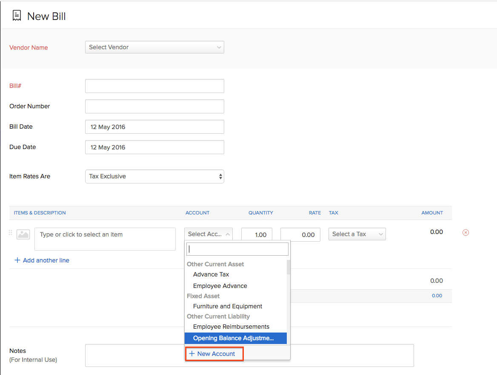Click the stepper arrows on Item Rates Are
Image resolution: width=497 pixels, height=375 pixels.
[x=220, y=176]
